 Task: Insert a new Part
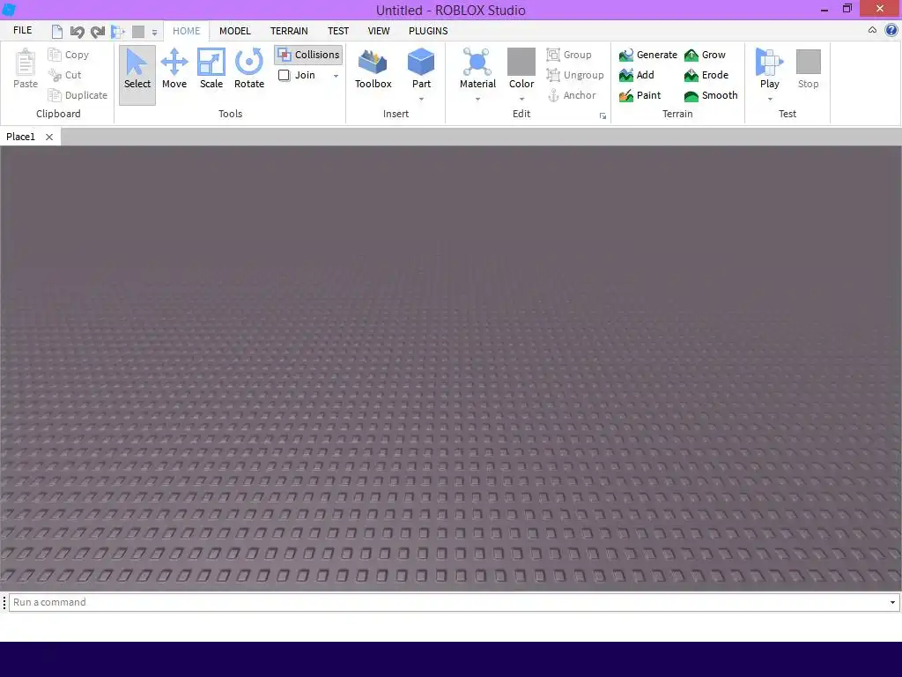pyautogui.click(x=421, y=69)
